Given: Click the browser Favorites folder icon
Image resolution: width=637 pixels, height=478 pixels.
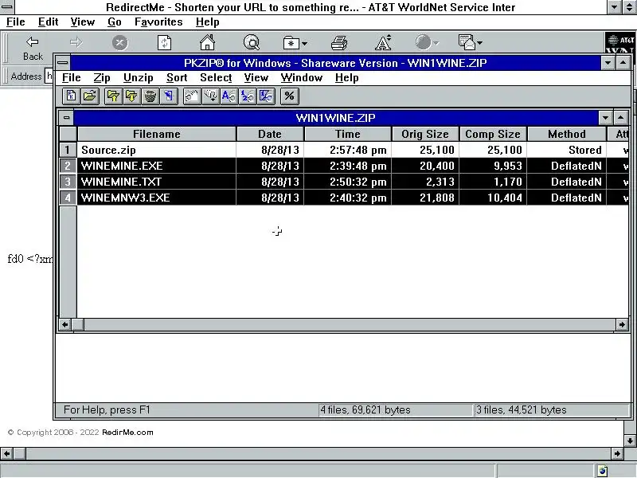Looking at the screenshot, I should (291, 43).
